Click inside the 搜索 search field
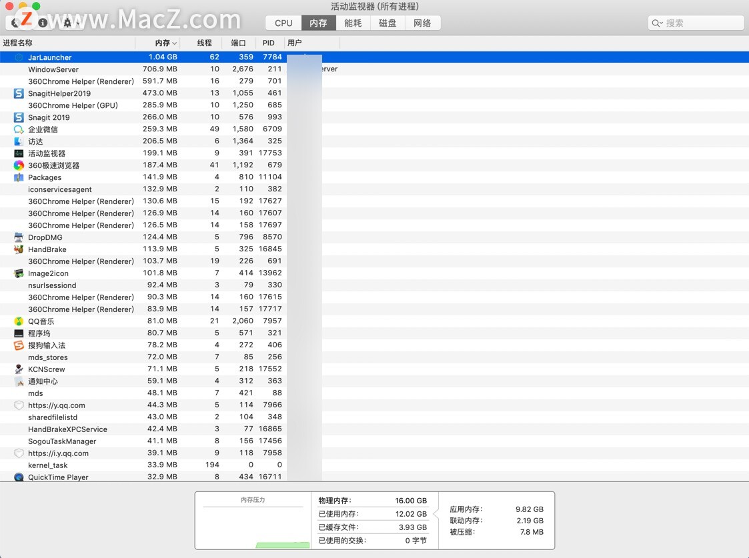Screen dimensions: 749x558 coord(696,23)
